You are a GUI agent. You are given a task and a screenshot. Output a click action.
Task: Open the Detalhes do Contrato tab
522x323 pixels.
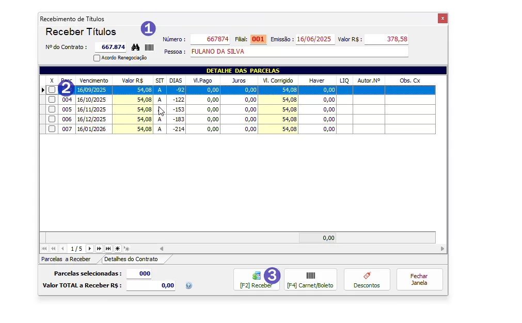131,259
